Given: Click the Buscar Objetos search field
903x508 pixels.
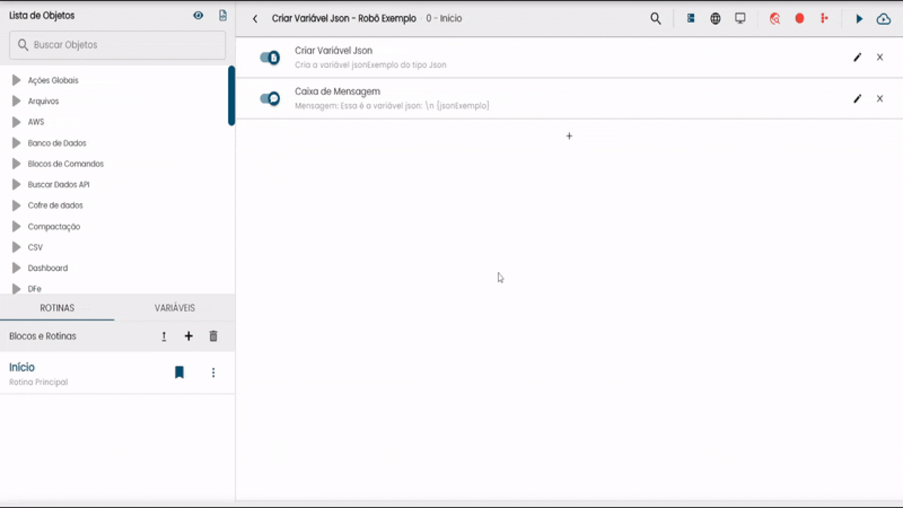Looking at the screenshot, I should click(118, 45).
